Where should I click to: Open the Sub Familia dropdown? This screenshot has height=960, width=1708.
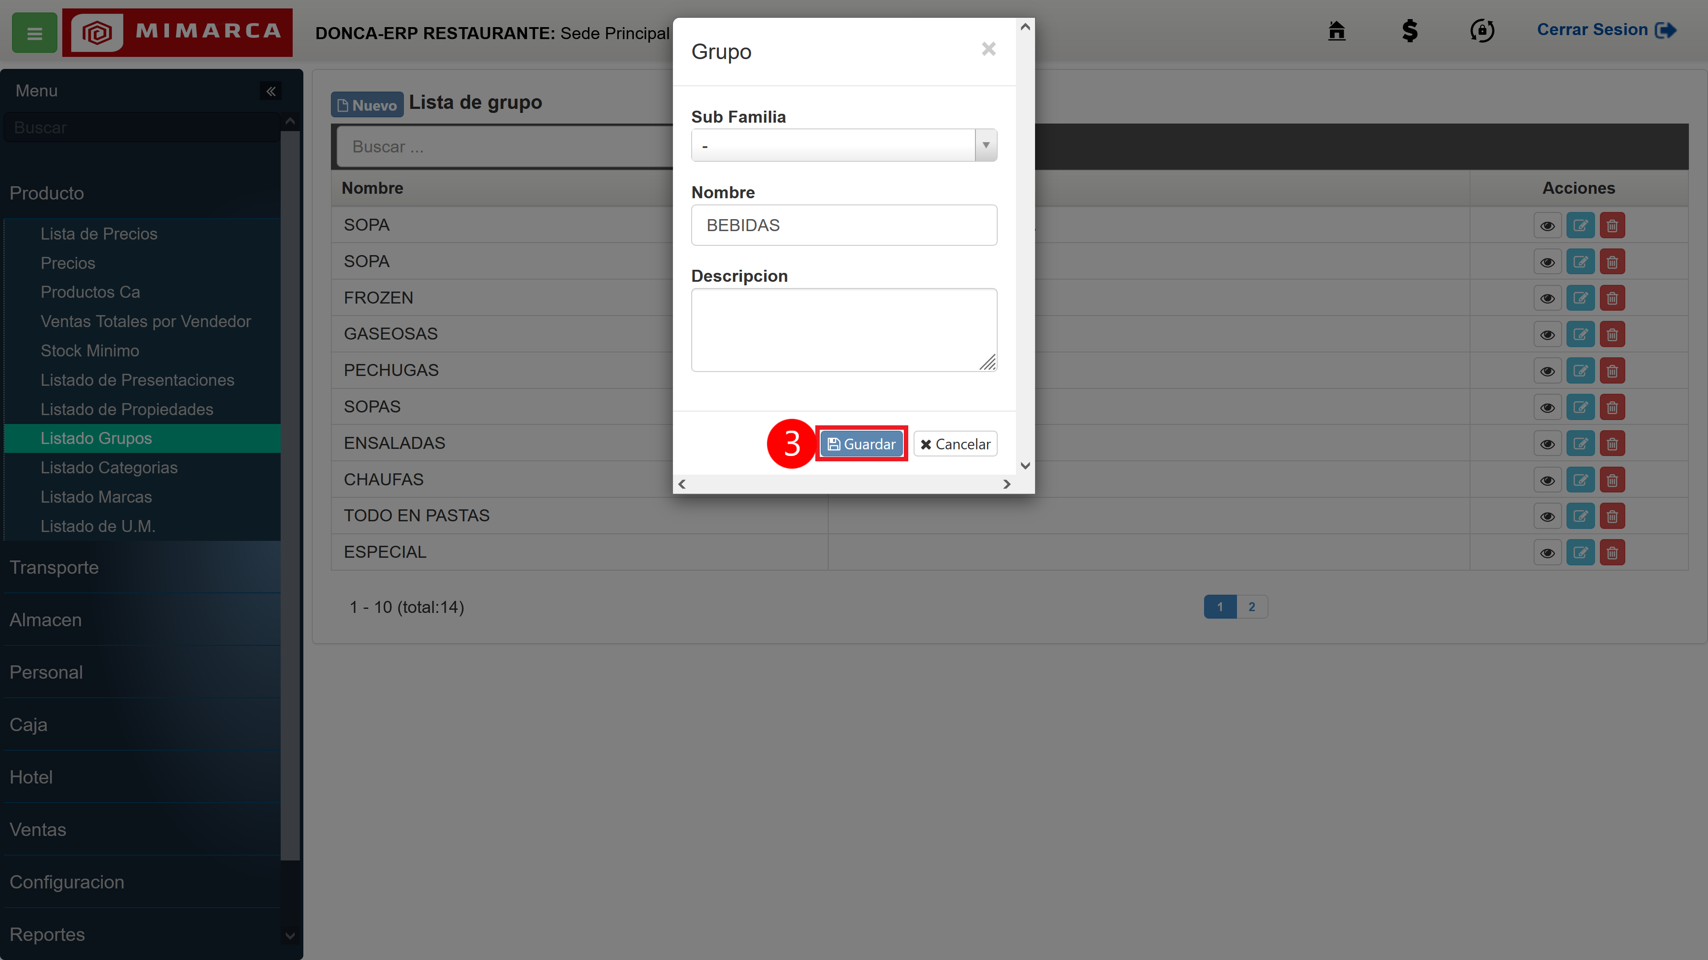[843, 145]
